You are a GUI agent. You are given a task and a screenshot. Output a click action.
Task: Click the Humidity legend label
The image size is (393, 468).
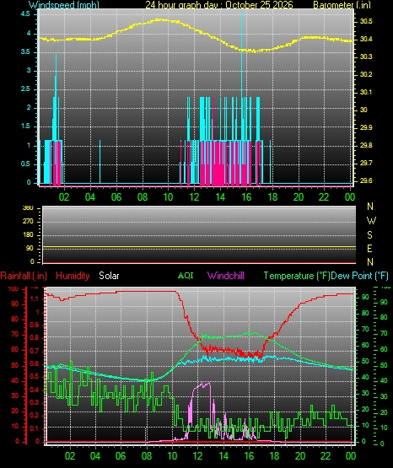point(73,276)
